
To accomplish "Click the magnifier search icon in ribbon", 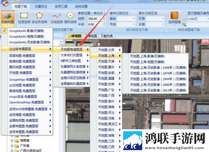I will (184, 24).
